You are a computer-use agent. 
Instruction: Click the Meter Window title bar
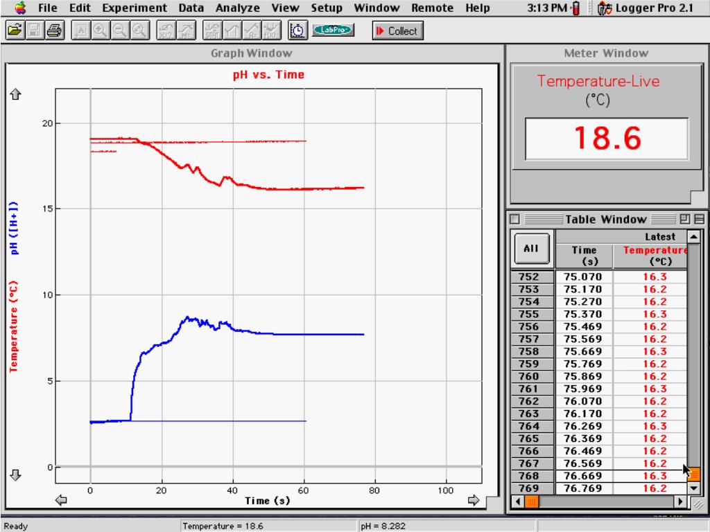point(606,53)
